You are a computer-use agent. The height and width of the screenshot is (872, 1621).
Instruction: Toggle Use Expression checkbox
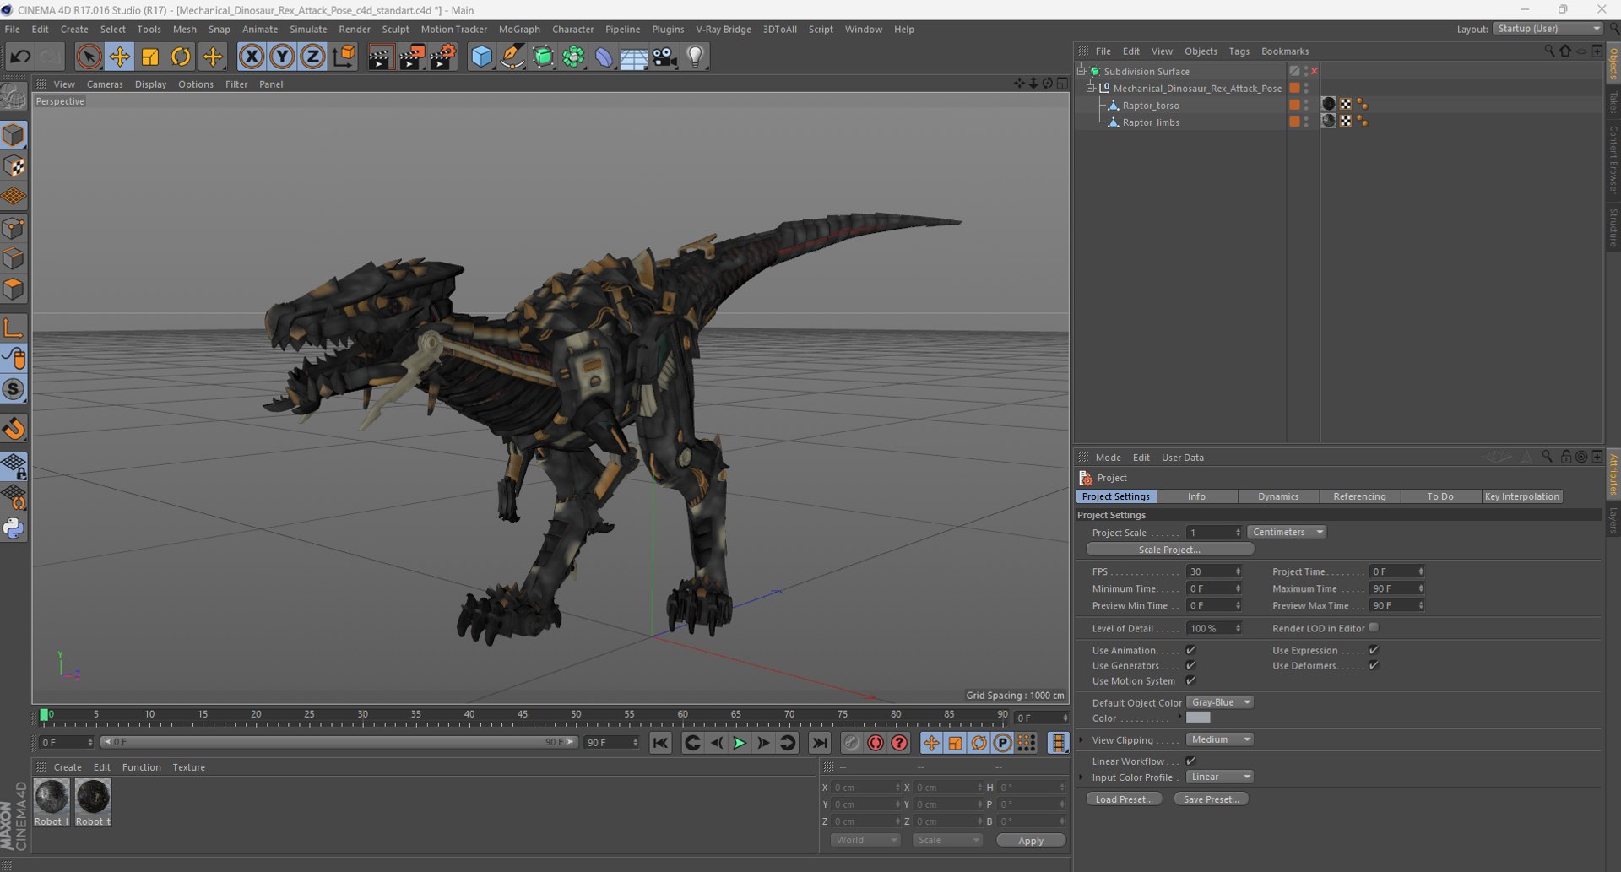point(1374,650)
